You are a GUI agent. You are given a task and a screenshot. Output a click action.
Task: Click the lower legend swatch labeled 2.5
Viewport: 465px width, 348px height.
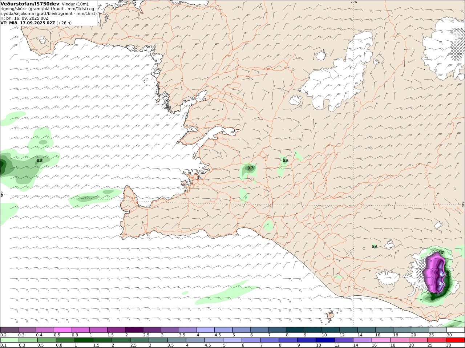139,340
